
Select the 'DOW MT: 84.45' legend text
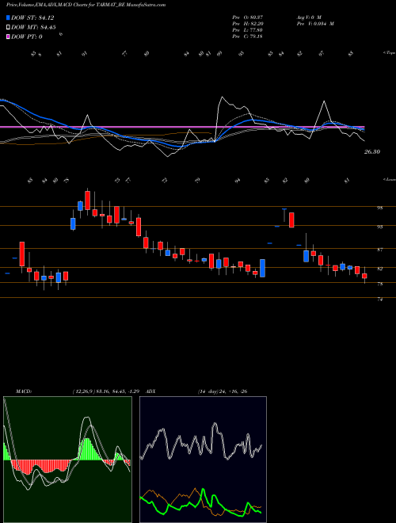[x=33, y=28]
